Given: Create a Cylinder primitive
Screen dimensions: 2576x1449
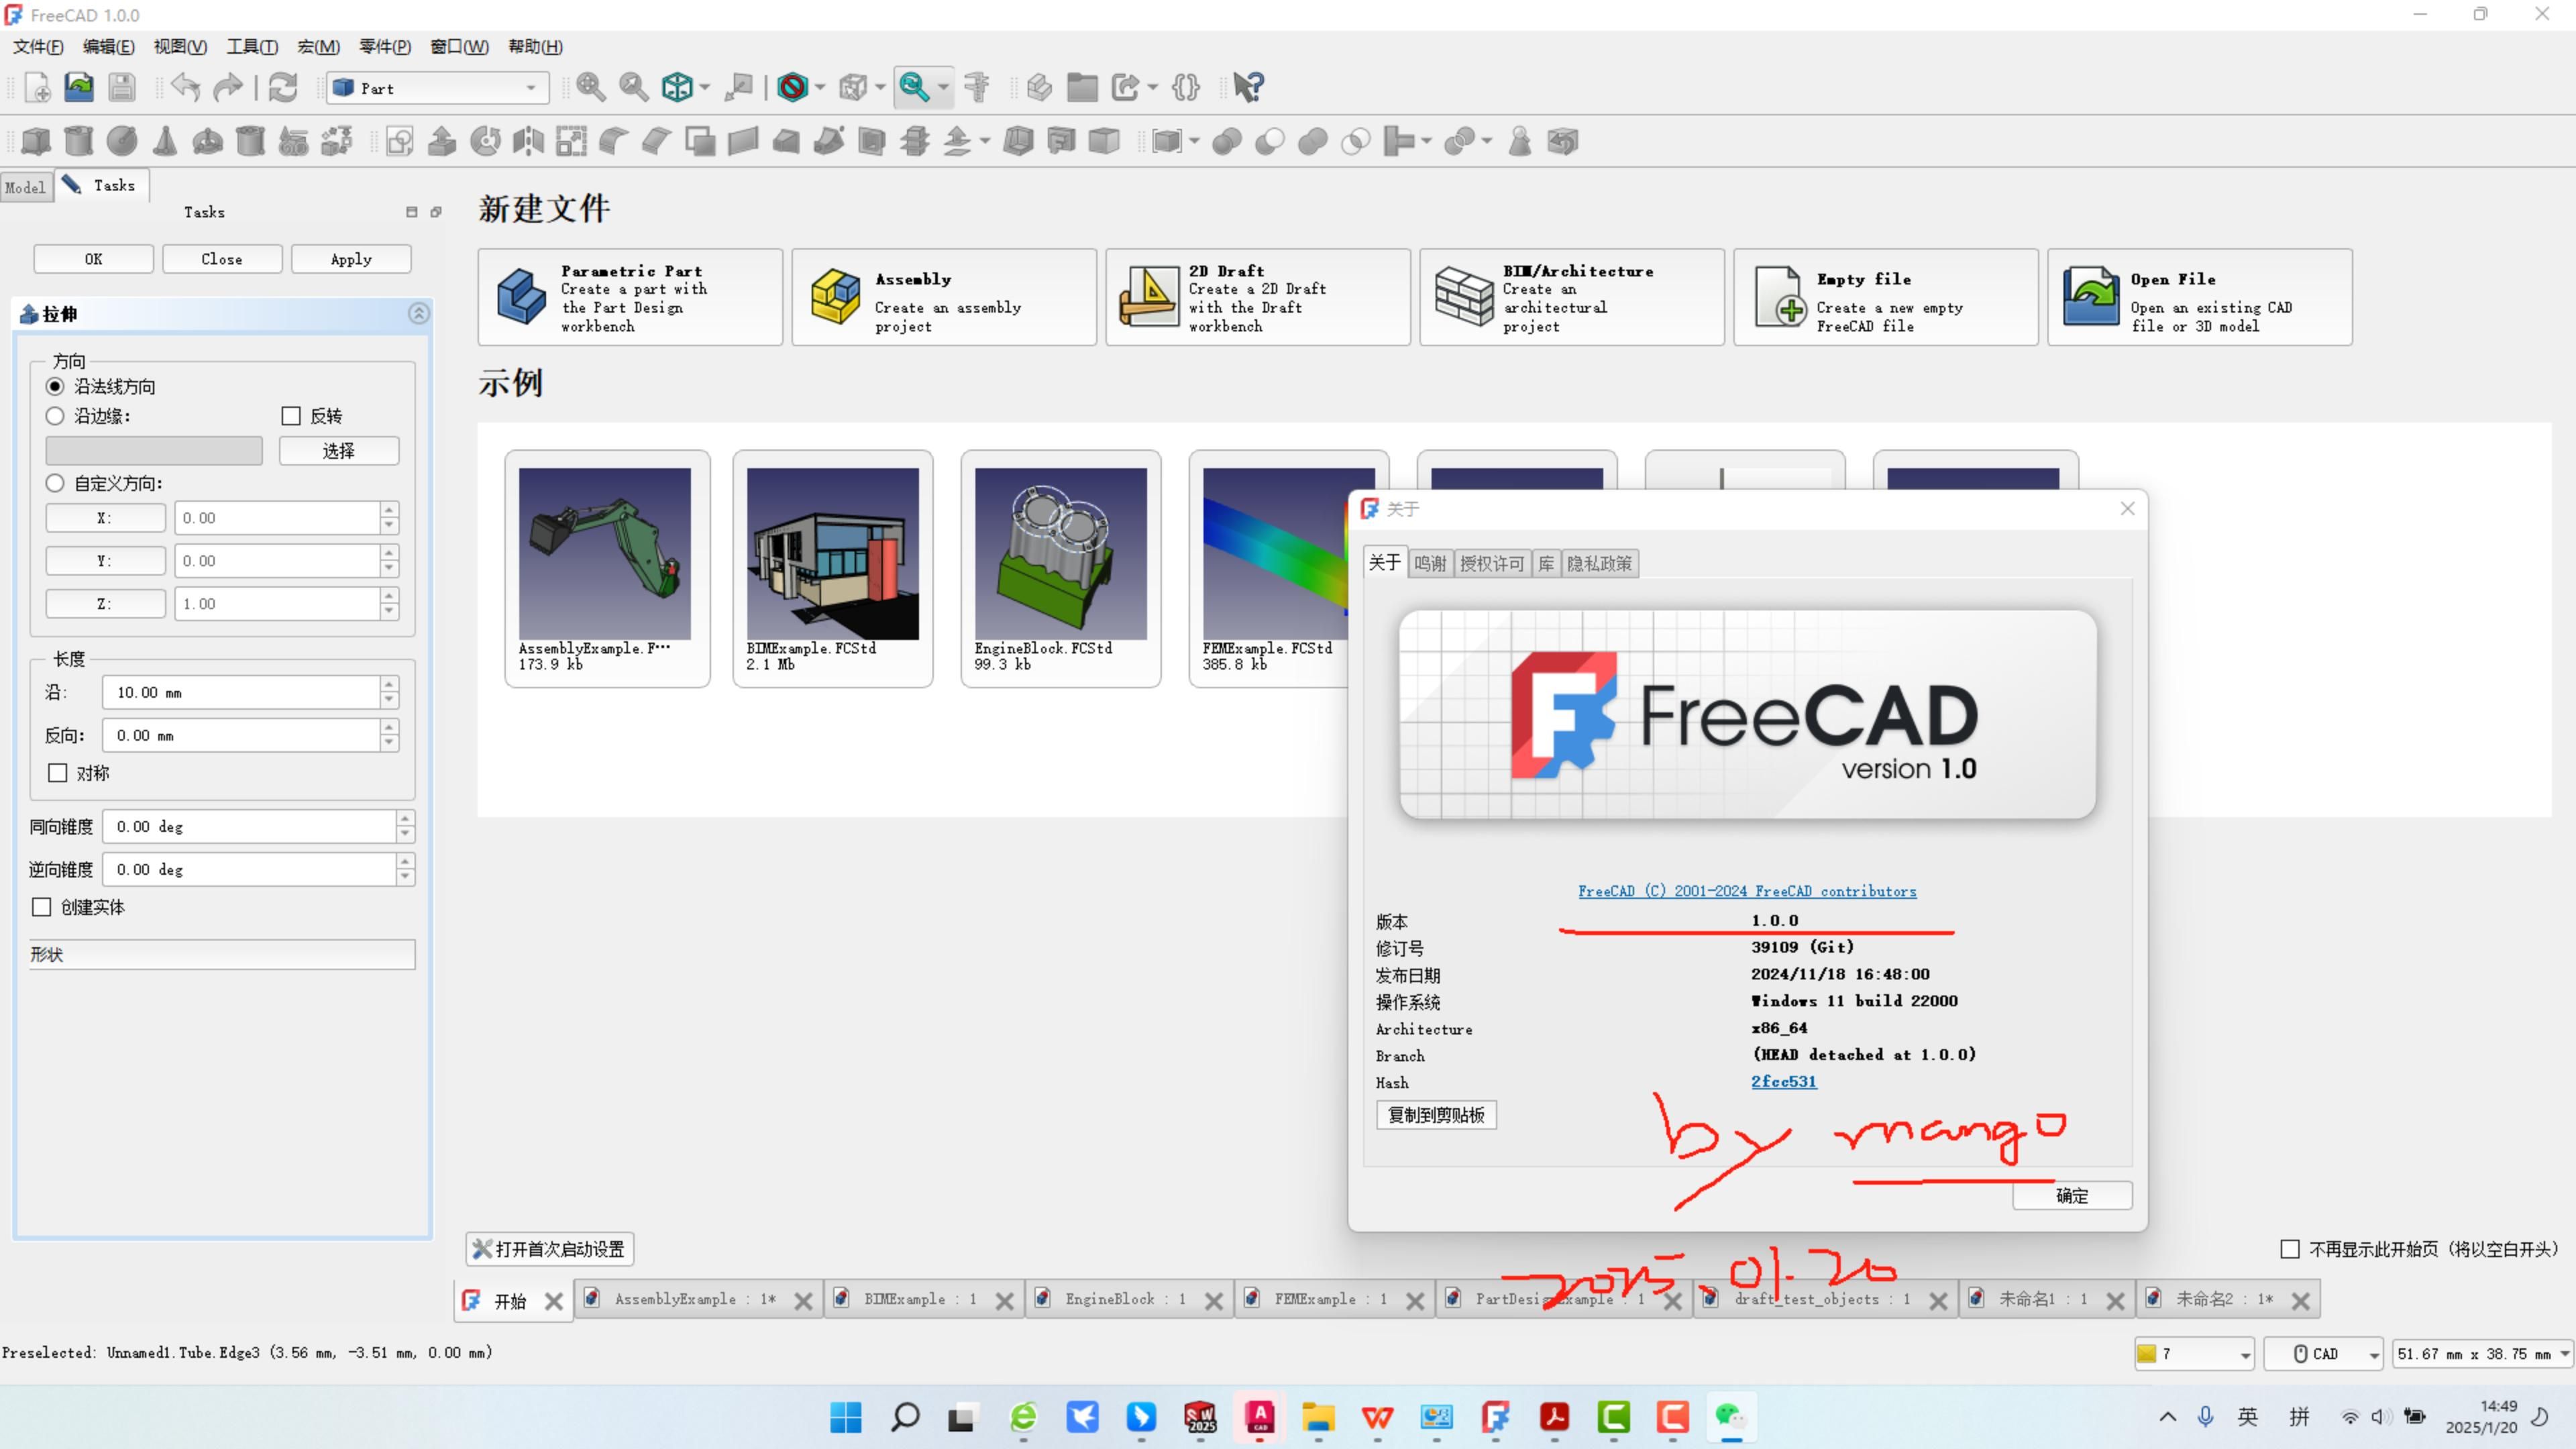Looking at the screenshot, I should (x=78, y=141).
